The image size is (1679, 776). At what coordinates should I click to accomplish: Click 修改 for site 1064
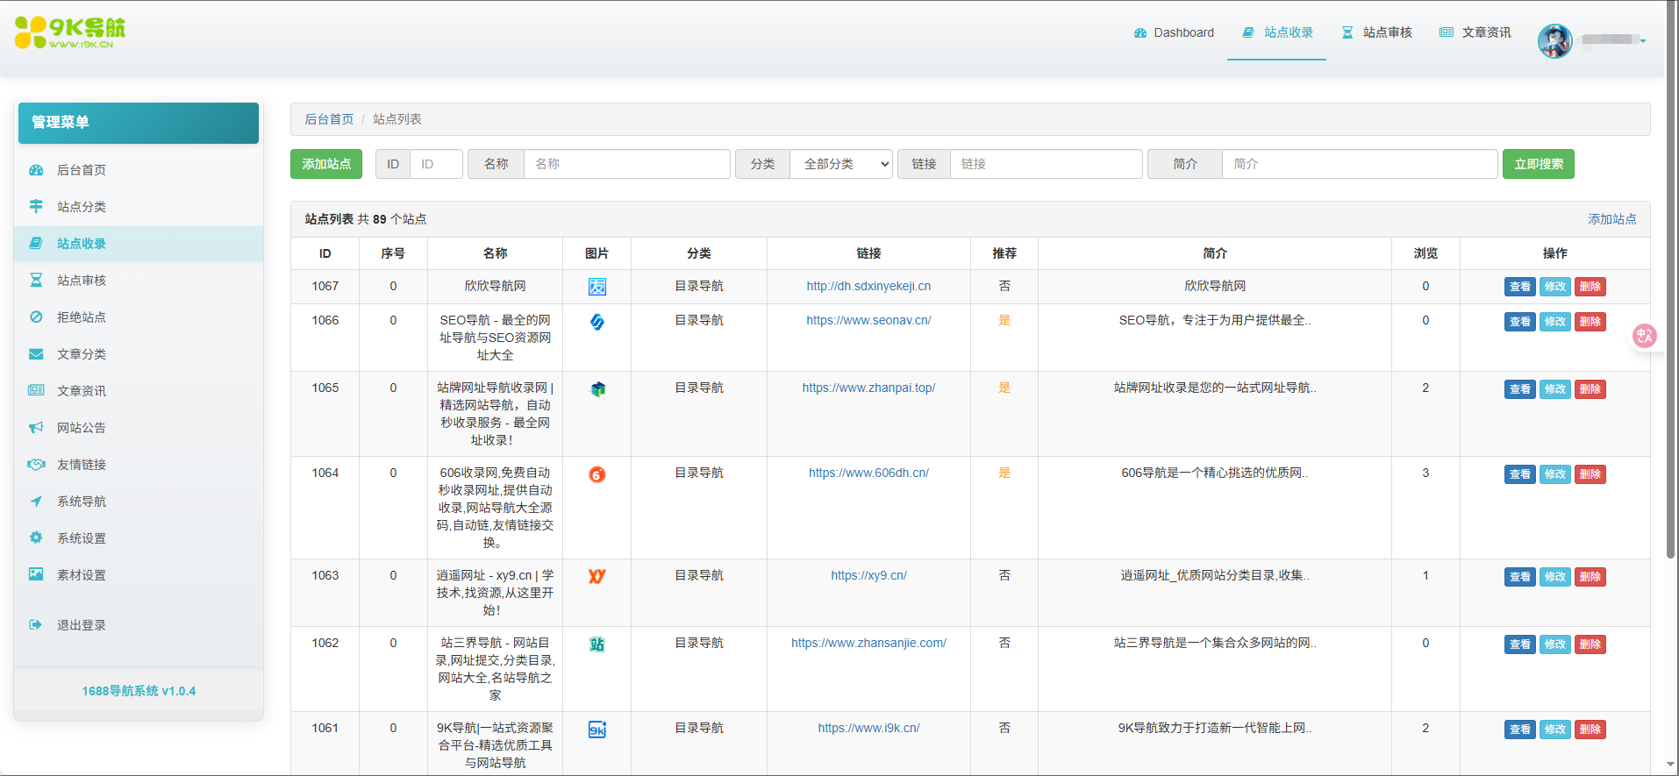click(1555, 474)
